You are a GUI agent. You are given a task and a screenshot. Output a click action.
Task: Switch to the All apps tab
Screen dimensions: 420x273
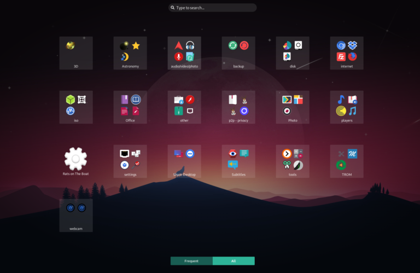click(x=234, y=261)
